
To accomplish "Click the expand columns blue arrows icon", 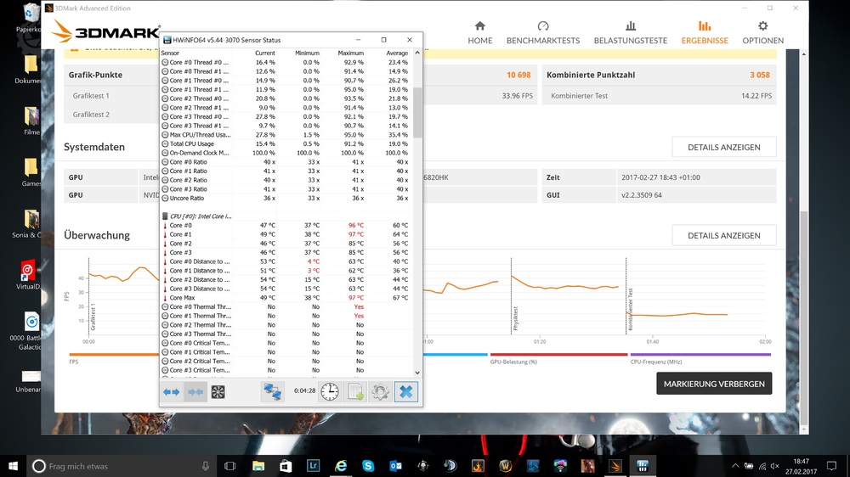I will (x=172, y=391).
